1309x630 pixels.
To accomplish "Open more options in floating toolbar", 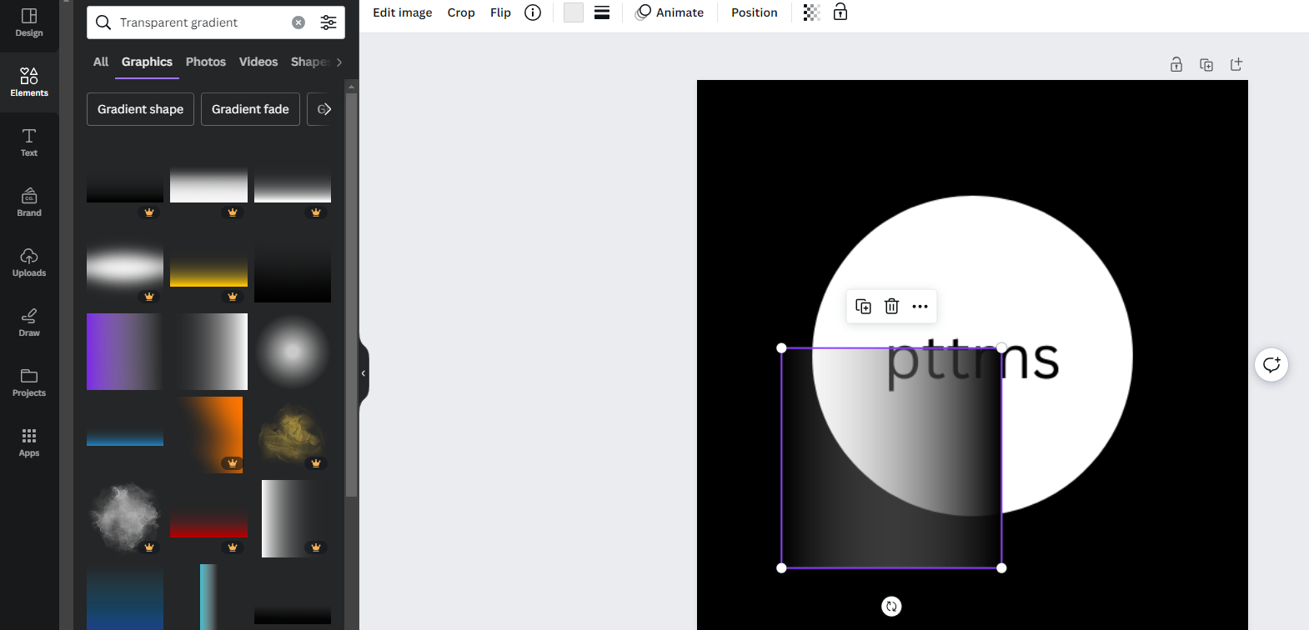I will pos(920,307).
